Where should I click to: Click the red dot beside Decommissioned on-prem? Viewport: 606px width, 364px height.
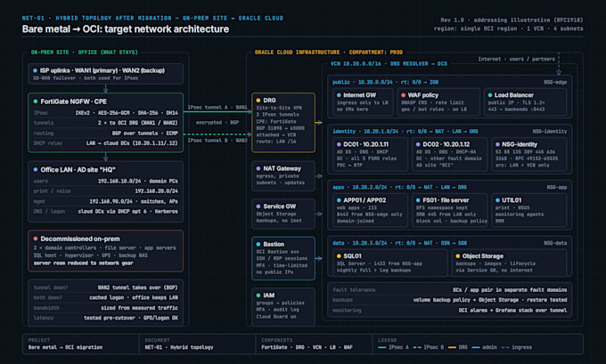[x=36, y=239]
